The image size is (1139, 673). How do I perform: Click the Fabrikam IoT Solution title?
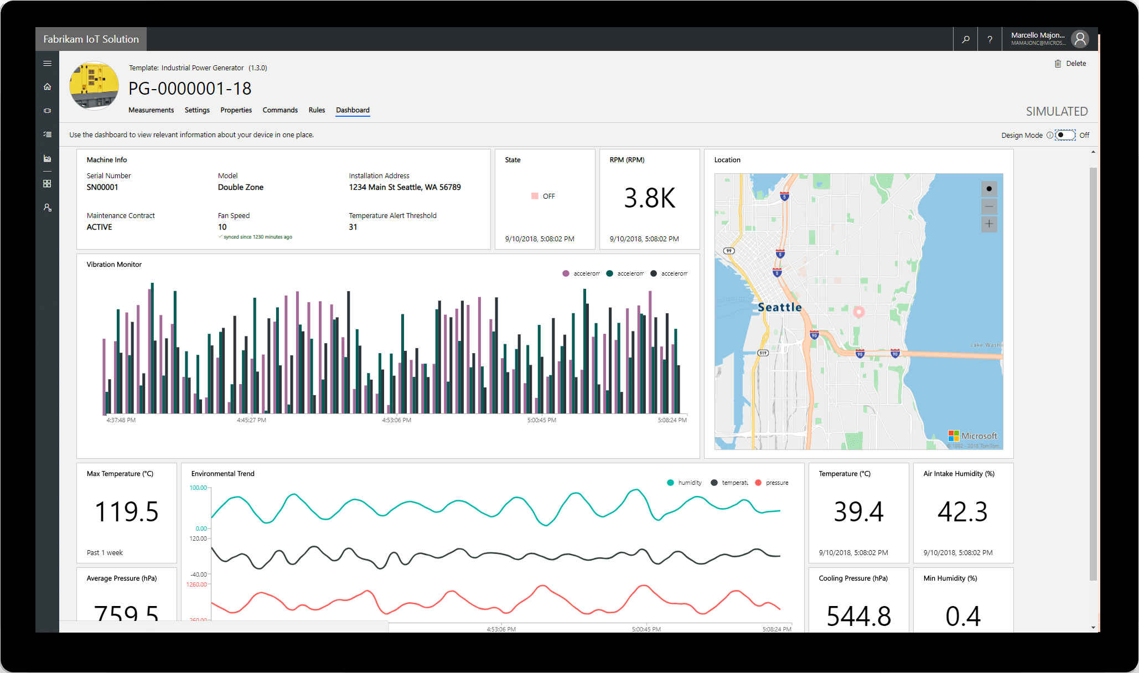(91, 39)
